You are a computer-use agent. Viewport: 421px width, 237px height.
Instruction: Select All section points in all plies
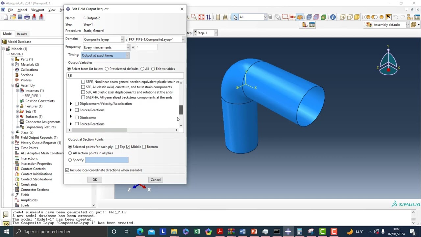coord(70,153)
